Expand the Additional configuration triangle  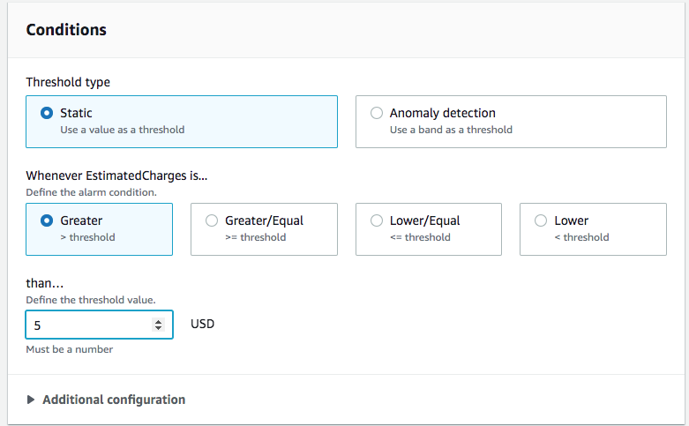pos(32,400)
